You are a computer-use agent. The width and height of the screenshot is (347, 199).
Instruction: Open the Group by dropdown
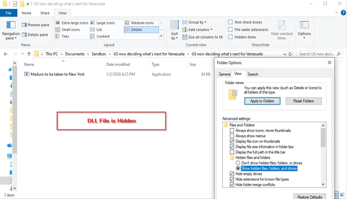coord(194,22)
